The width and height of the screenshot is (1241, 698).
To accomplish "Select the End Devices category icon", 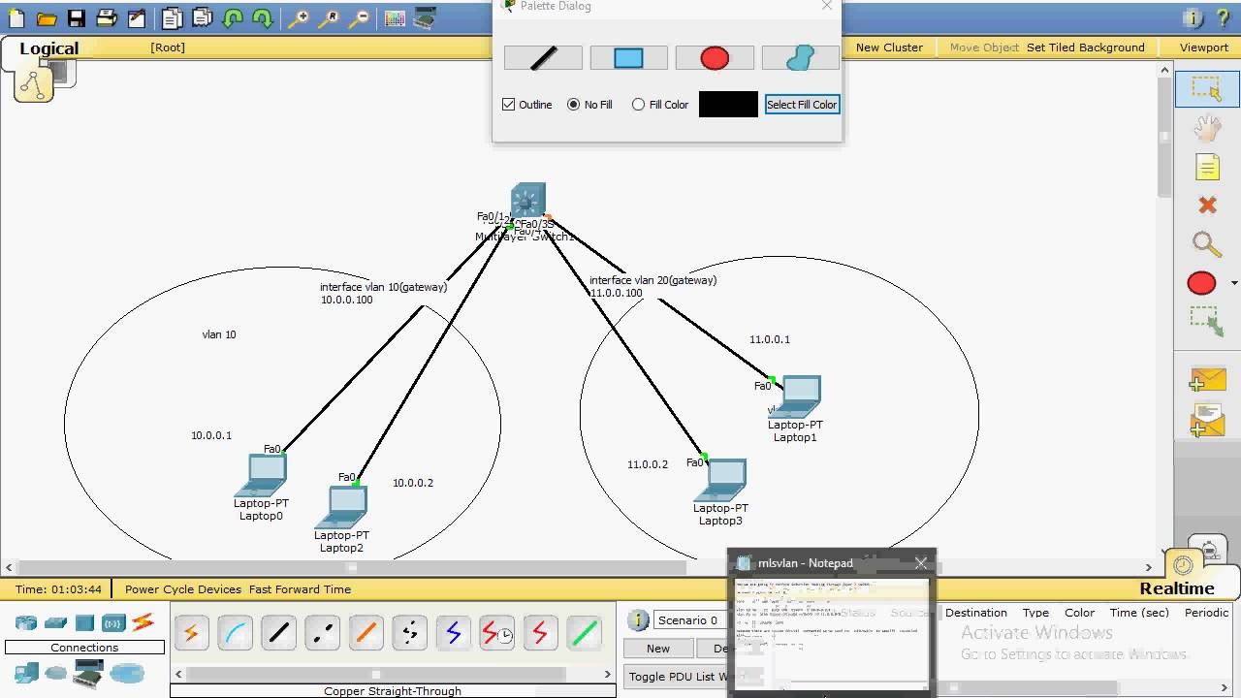I will 26,673.
